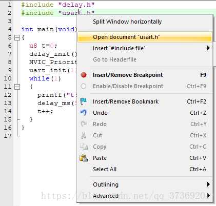Choose Select All from context menu
The height and width of the screenshot is (206, 216).
[105, 169]
